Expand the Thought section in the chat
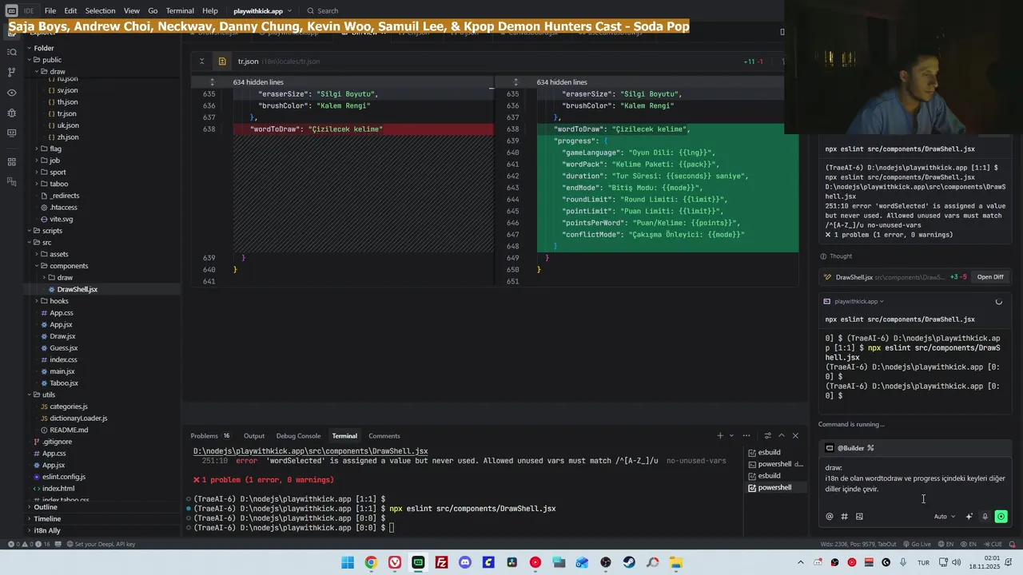The width and height of the screenshot is (1023, 575). tap(836, 256)
